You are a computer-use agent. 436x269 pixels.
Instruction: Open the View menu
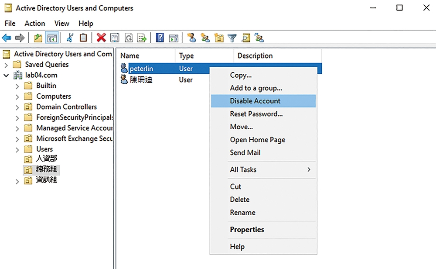point(62,24)
